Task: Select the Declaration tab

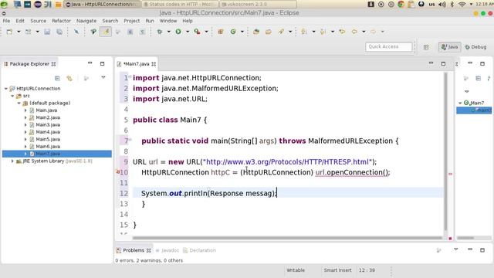Action: click(x=199, y=250)
